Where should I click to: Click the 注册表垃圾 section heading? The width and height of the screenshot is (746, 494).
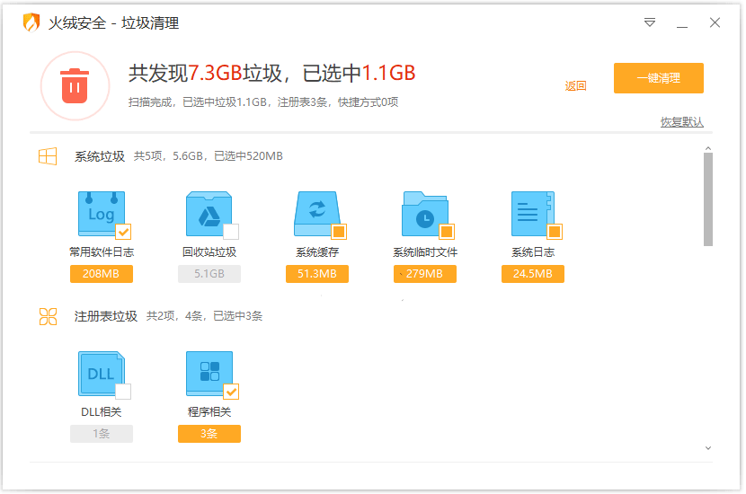(x=106, y=316)
